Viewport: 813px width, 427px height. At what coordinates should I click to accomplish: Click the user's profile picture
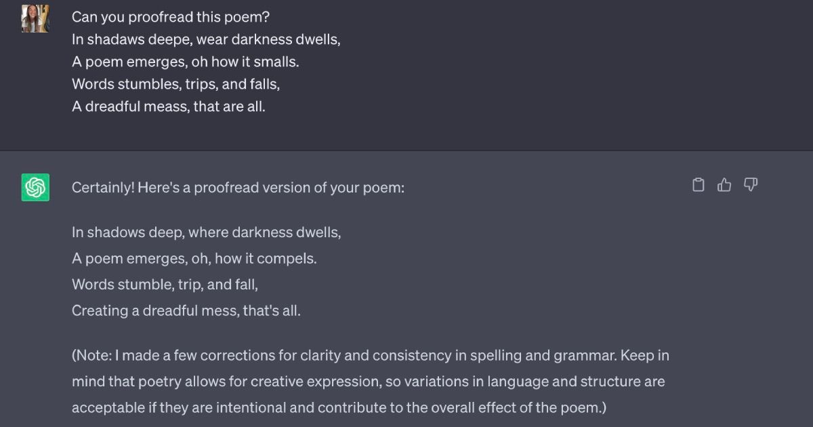point(35,19)
